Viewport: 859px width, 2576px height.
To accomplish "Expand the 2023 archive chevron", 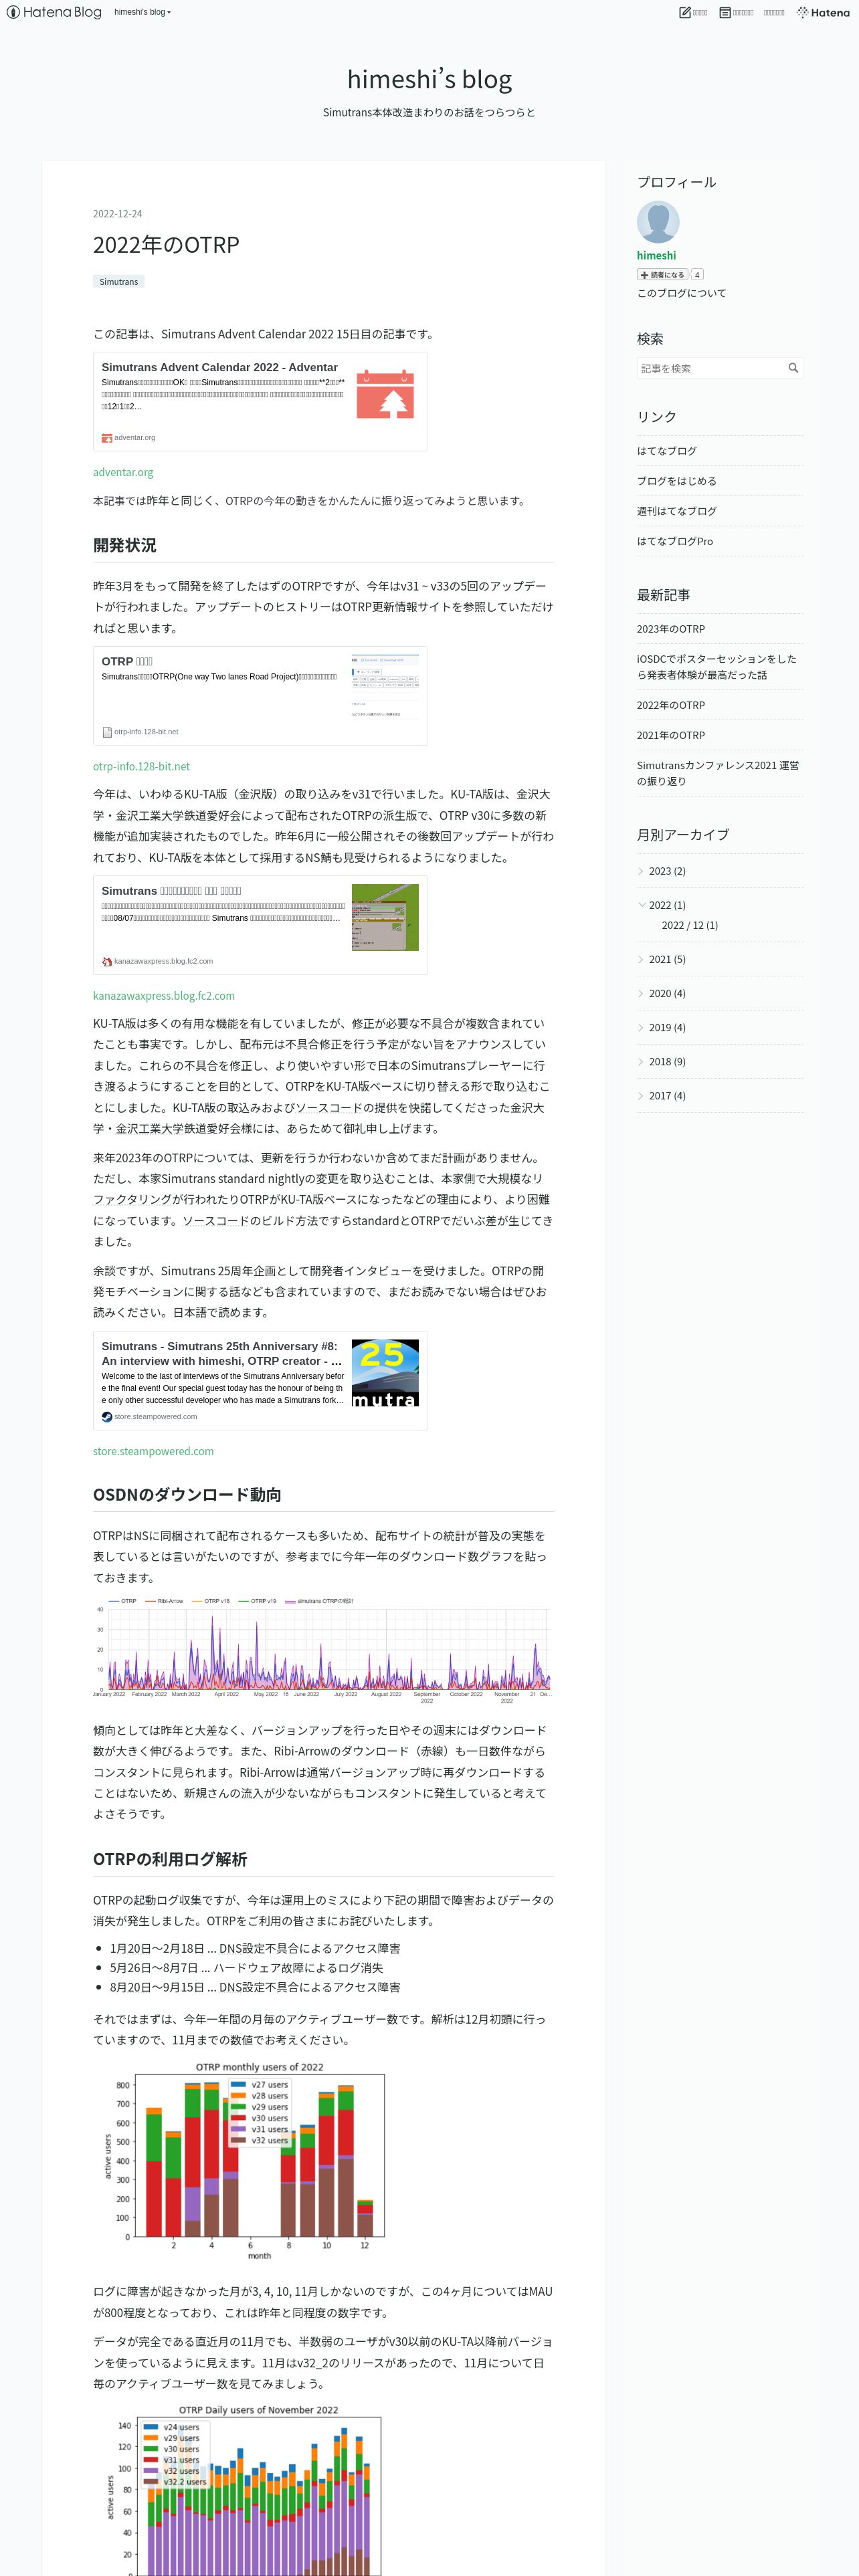I will (641, 871).
